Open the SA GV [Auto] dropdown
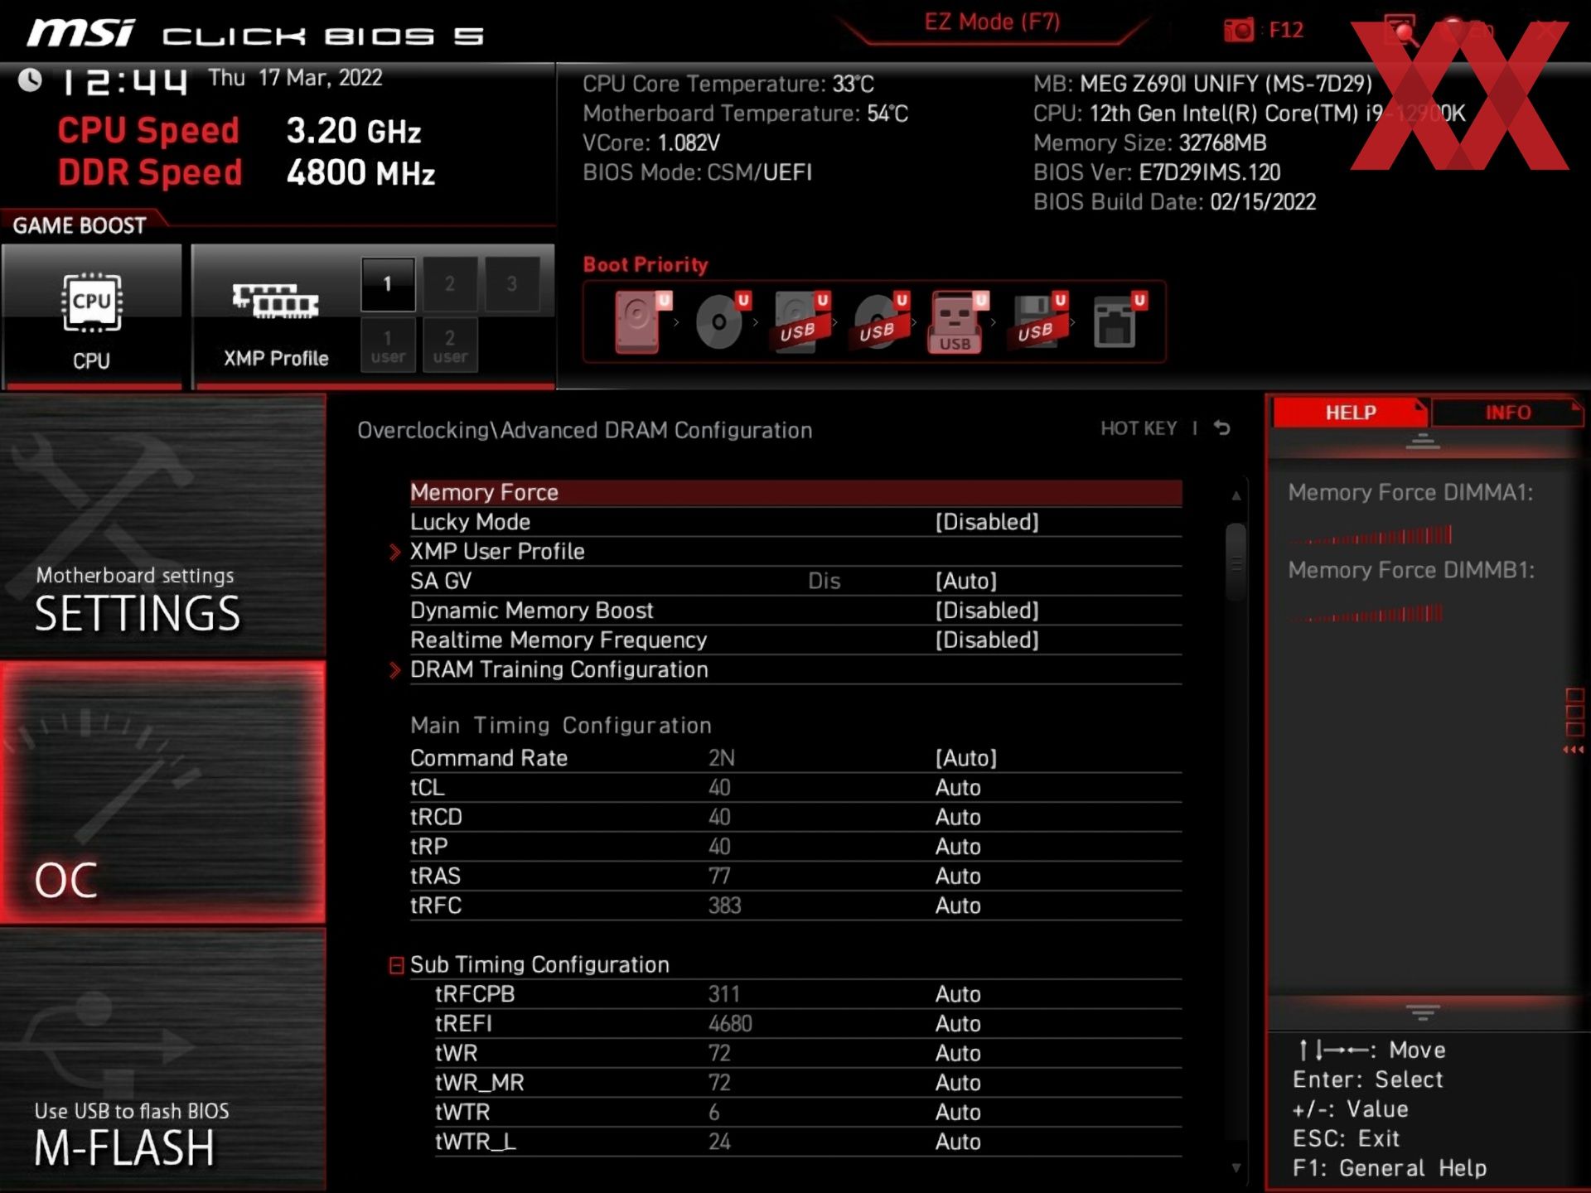 tap(966, 581)
